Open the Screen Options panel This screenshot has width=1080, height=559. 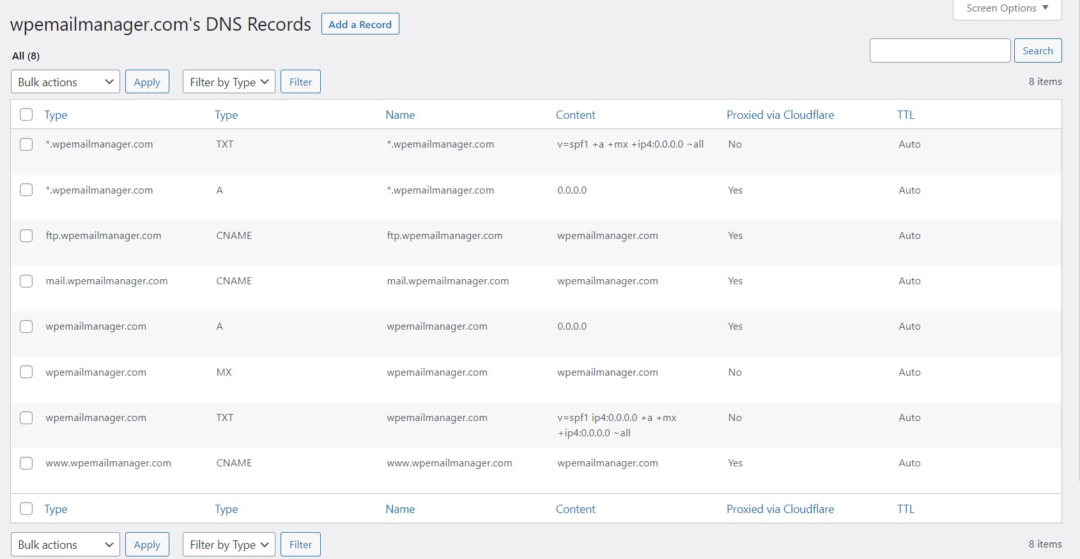click(1007, 9)
